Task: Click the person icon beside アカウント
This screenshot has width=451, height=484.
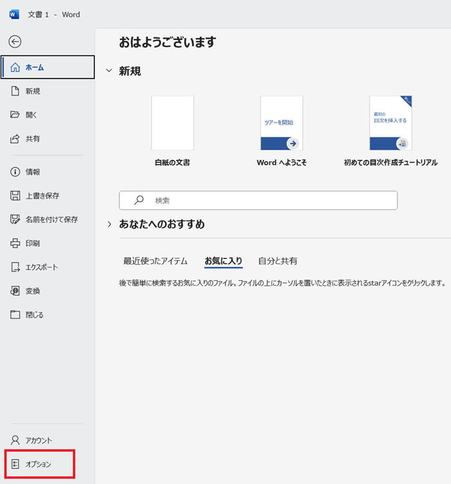Action: 15,440
